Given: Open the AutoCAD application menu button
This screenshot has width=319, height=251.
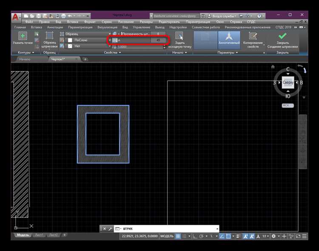Looking at the screenshot, I should click(x=16, y=17).
